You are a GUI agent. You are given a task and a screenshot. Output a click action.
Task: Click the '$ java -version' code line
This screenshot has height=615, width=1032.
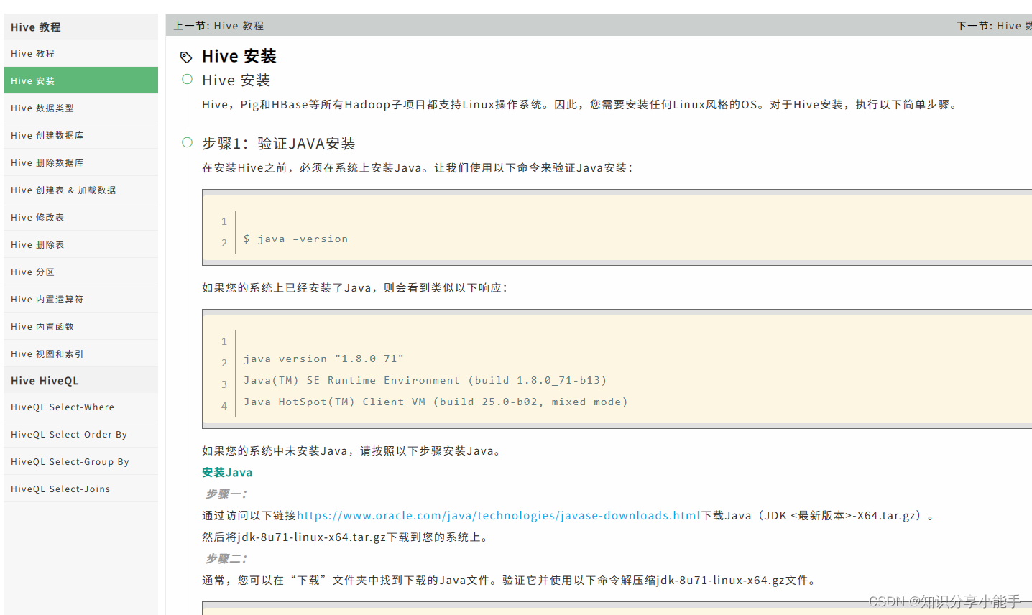pos(295,239)
